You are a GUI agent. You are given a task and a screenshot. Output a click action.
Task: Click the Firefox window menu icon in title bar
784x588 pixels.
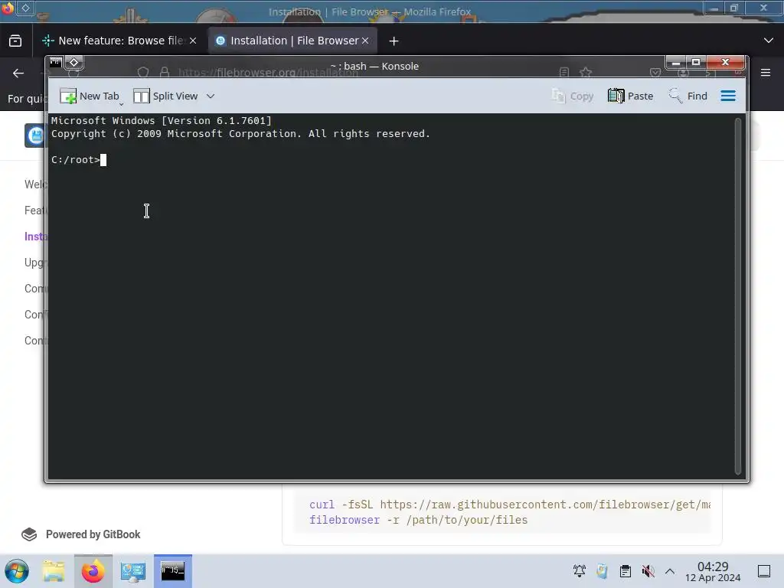point(8,8)
